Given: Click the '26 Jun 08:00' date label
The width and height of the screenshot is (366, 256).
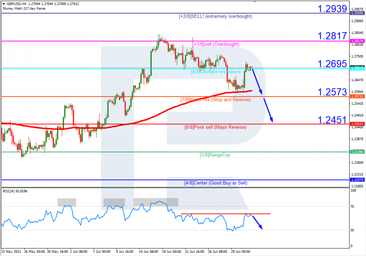Looking at the screenshot, I should pyautogui.click(x=218, y=252).
